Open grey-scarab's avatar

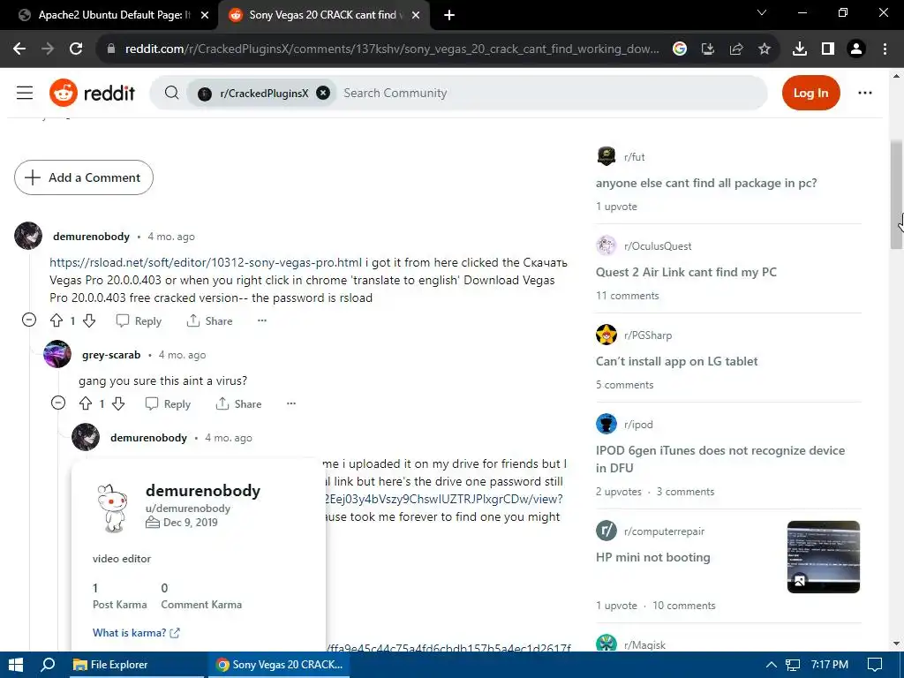[x=57, y=354]
